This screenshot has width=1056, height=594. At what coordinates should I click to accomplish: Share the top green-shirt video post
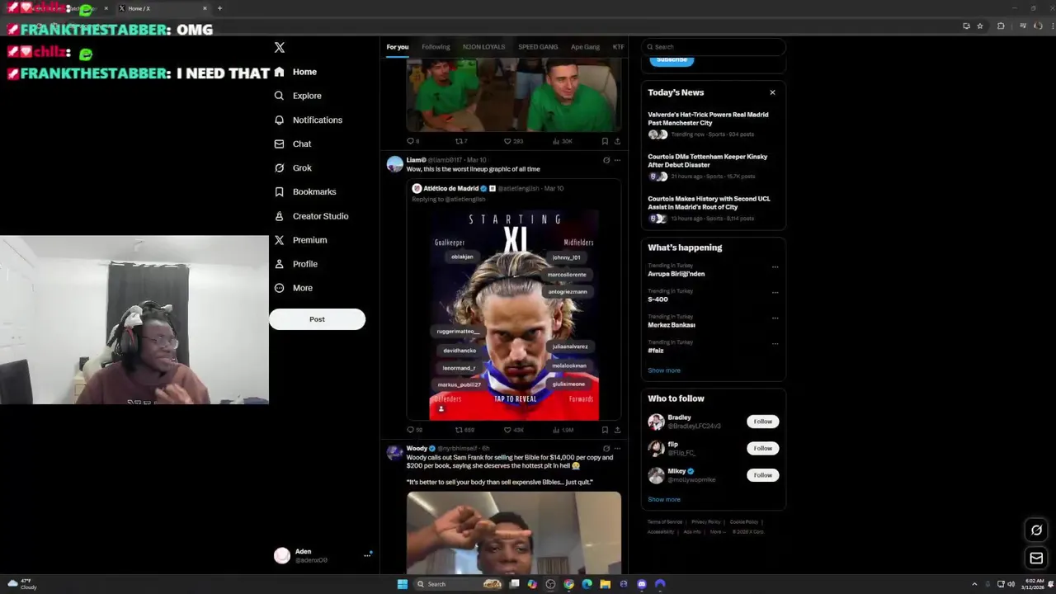coord(617,141)
